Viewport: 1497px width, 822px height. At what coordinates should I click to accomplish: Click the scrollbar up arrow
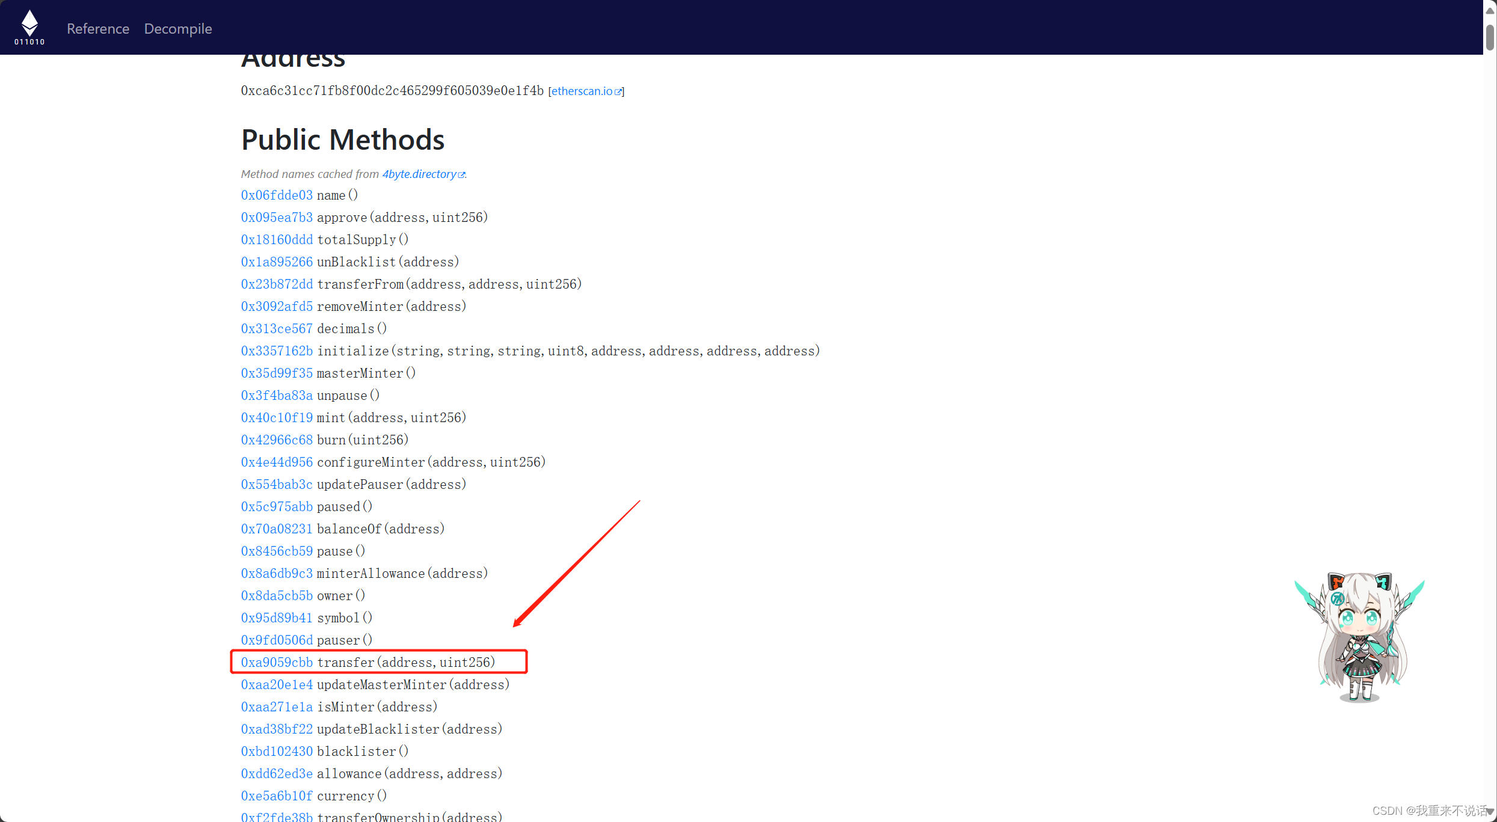[1490, 10]
